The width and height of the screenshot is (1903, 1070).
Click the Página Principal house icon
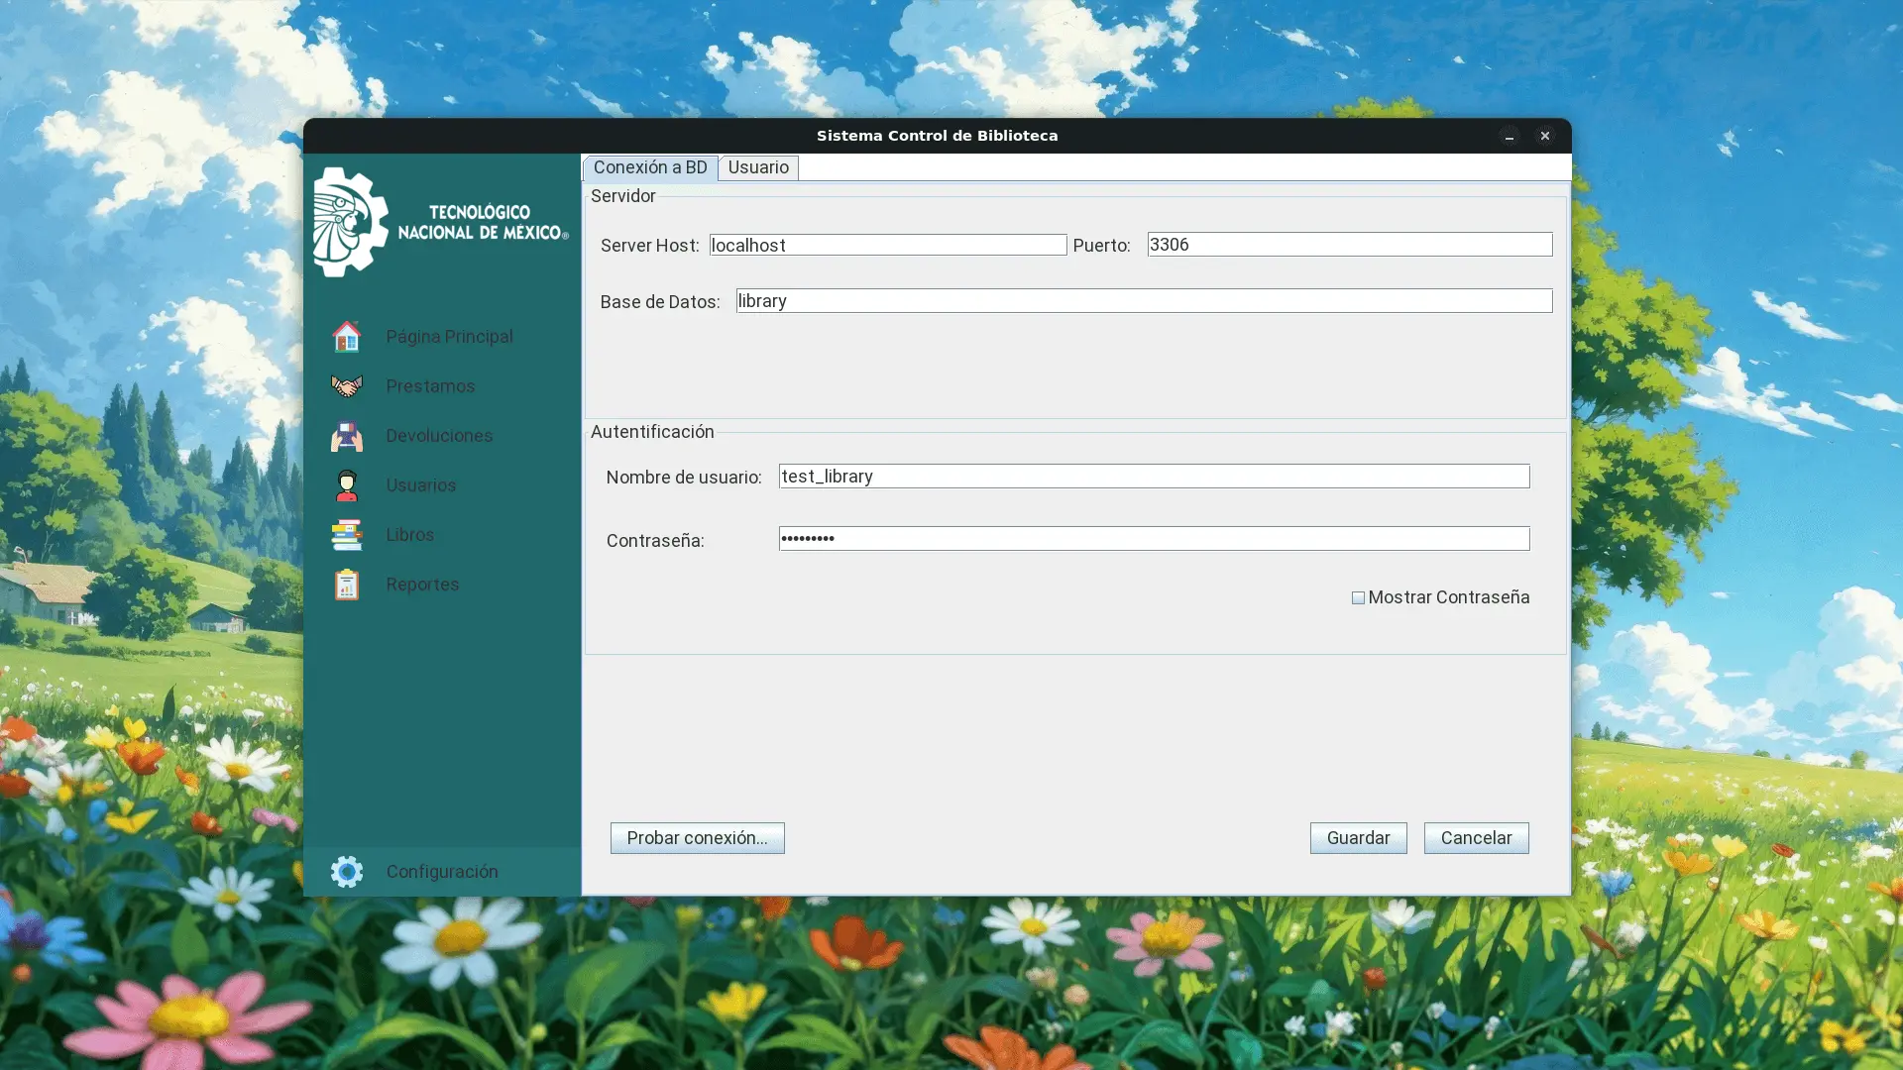tap(346, 336)
